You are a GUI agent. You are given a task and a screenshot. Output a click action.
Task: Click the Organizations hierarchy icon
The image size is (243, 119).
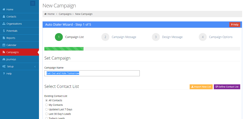4,24
